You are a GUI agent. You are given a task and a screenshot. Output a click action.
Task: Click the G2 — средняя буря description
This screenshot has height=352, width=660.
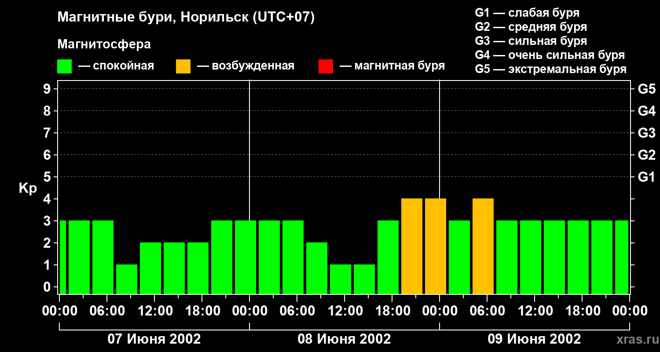click(x=531, y=27)
